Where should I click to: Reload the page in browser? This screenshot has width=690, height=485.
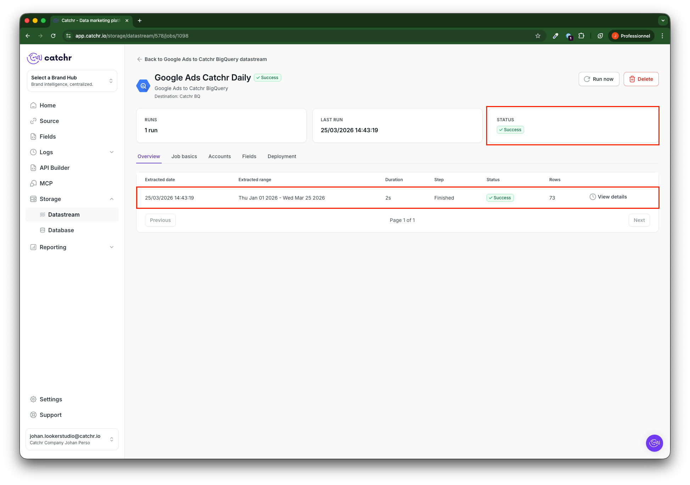click(x=53, y=36)
